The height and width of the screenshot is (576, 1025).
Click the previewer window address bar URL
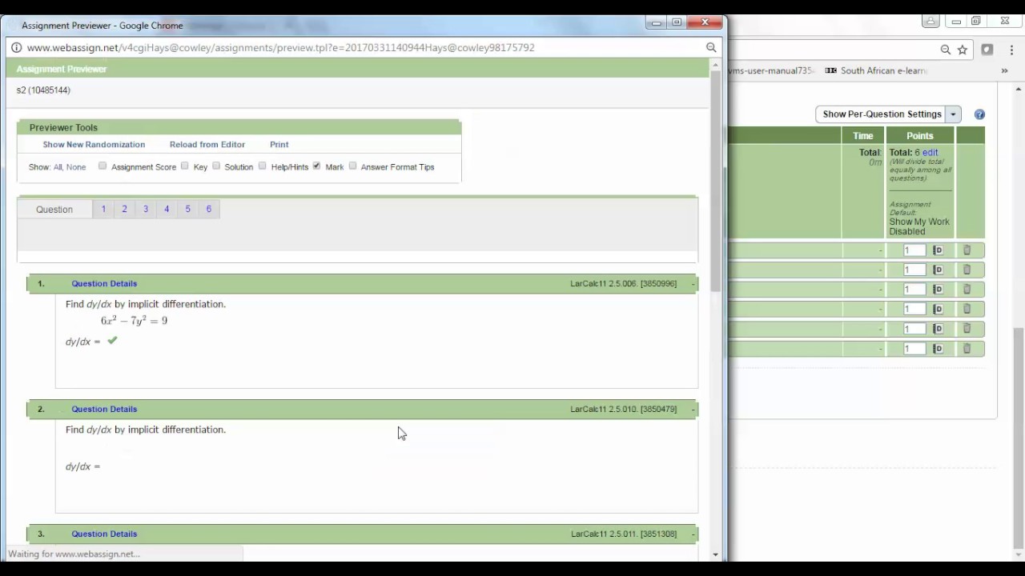click(280, 48)
